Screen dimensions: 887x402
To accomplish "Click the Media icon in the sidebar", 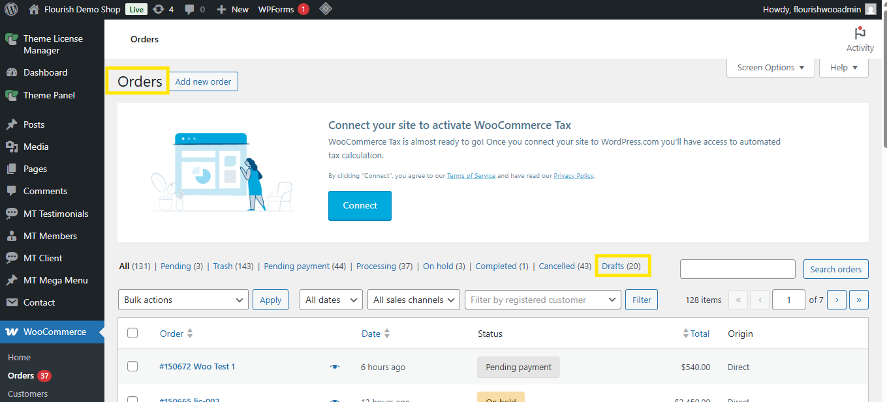I will tap(12, 147).
